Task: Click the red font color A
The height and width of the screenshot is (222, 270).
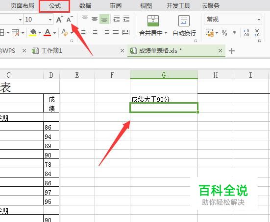Action: pyautogui.click(x=48, y=32)
